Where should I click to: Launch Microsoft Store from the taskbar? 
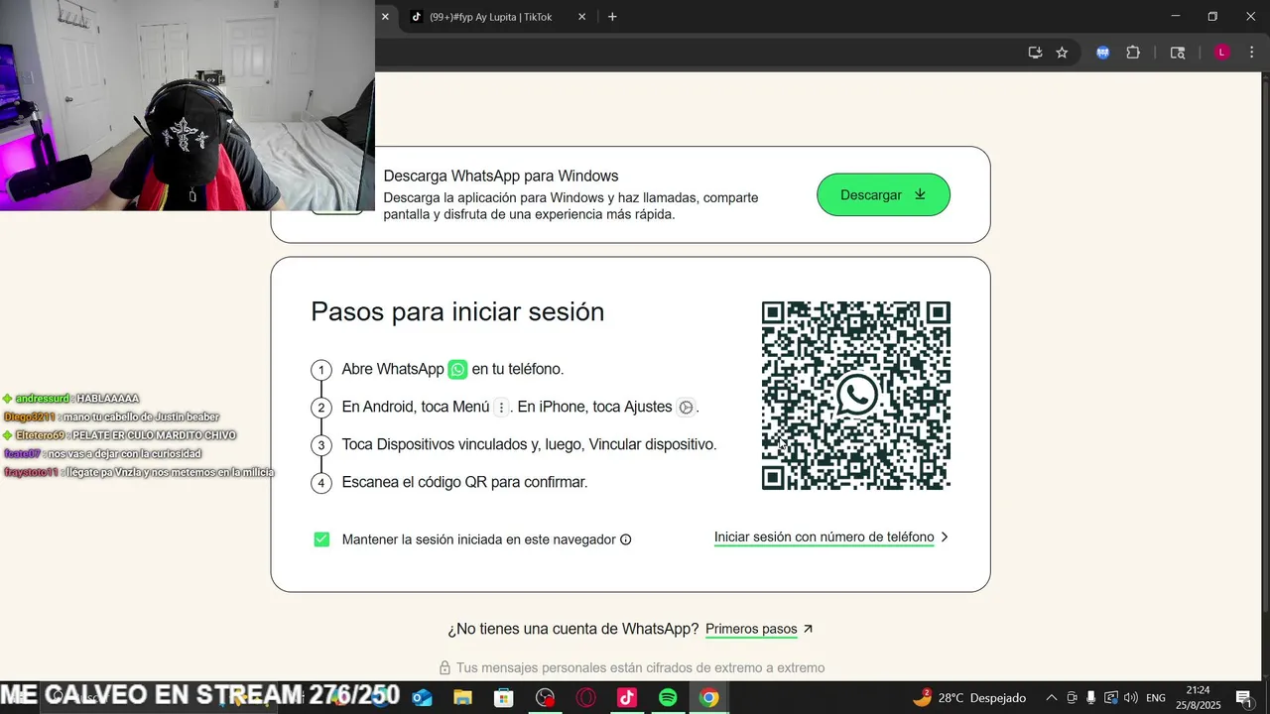coord(504,698)
